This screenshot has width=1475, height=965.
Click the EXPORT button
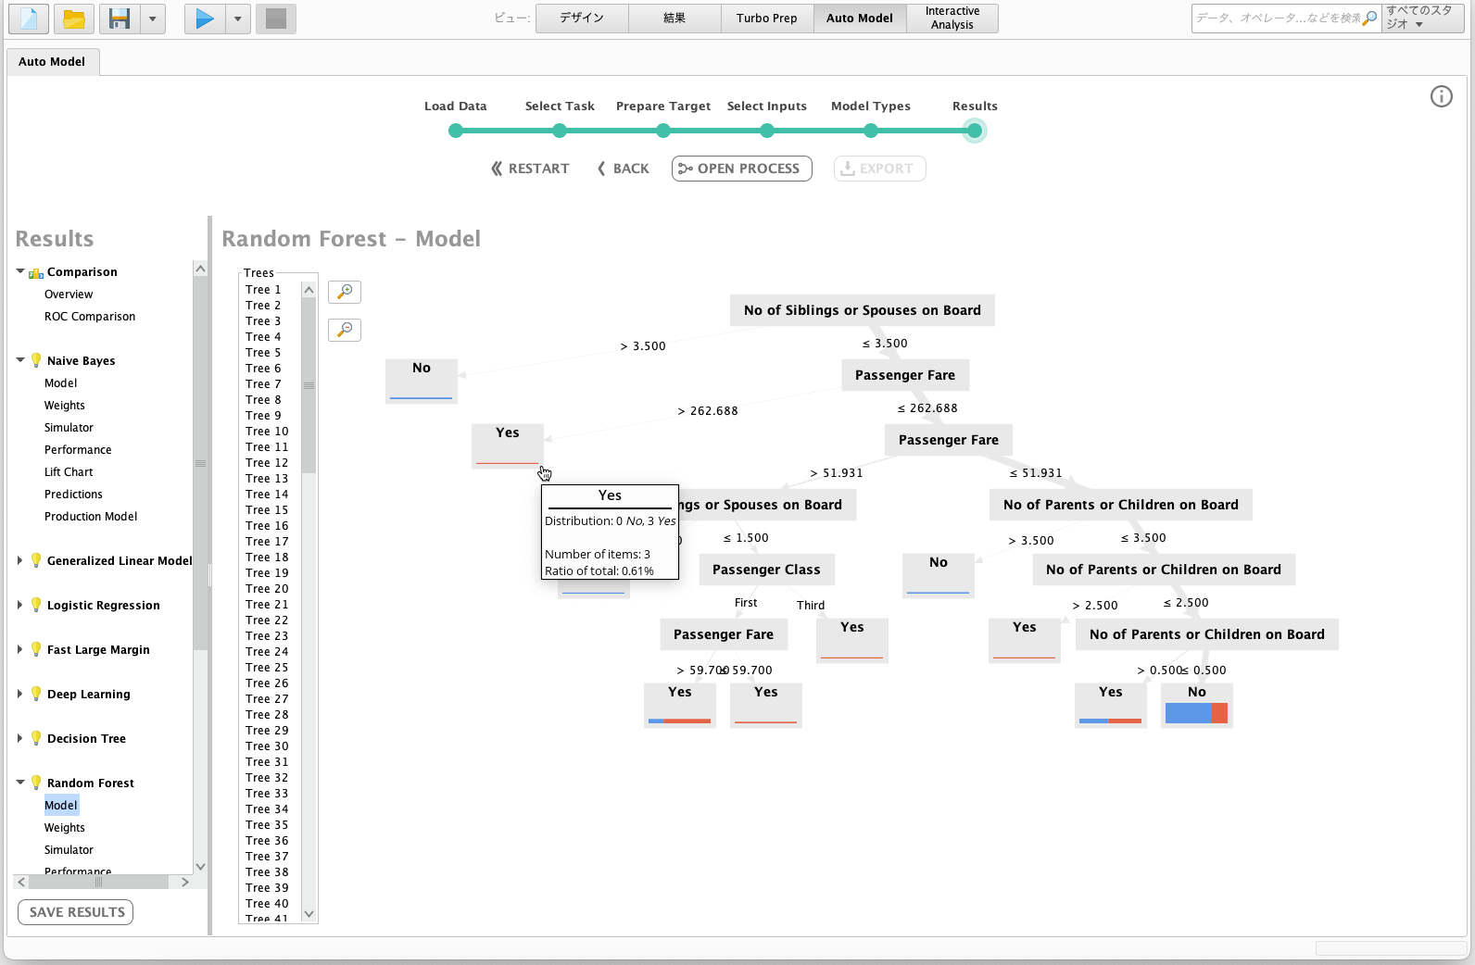(880, 169)
